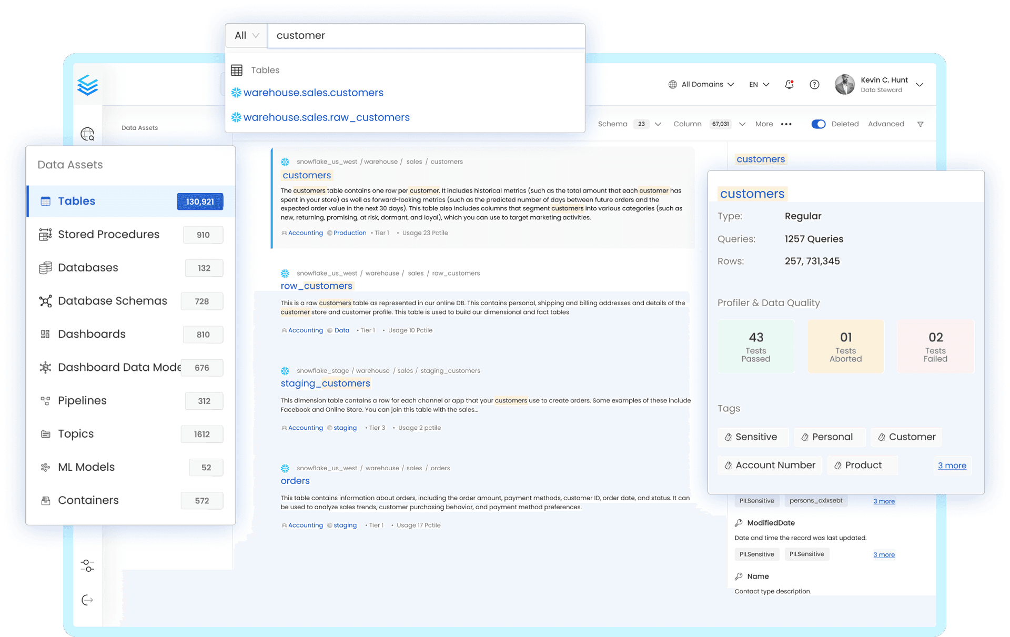Expand the All Domains dropdown

point(701,84)
